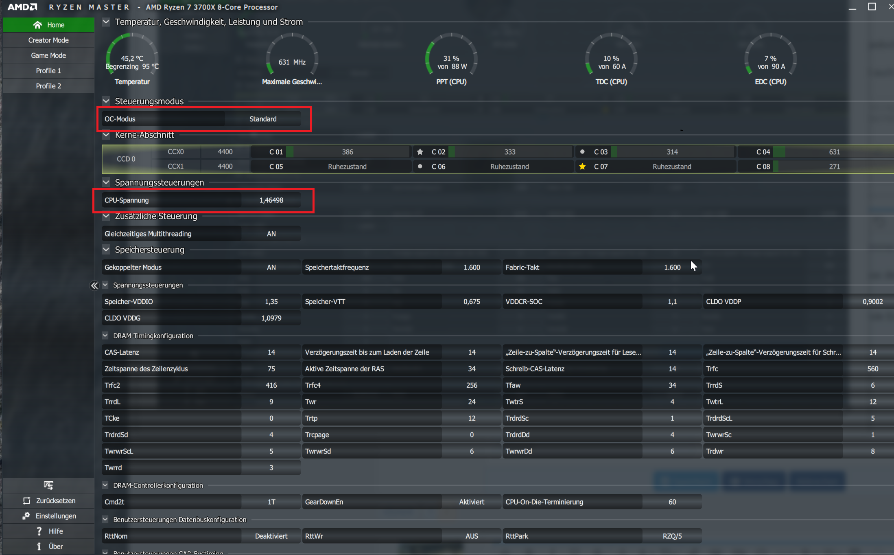Click the CPU-Spannung value field
Image resolution: width=894 pixels, height=555 pixels.
[x=271, y=200]
